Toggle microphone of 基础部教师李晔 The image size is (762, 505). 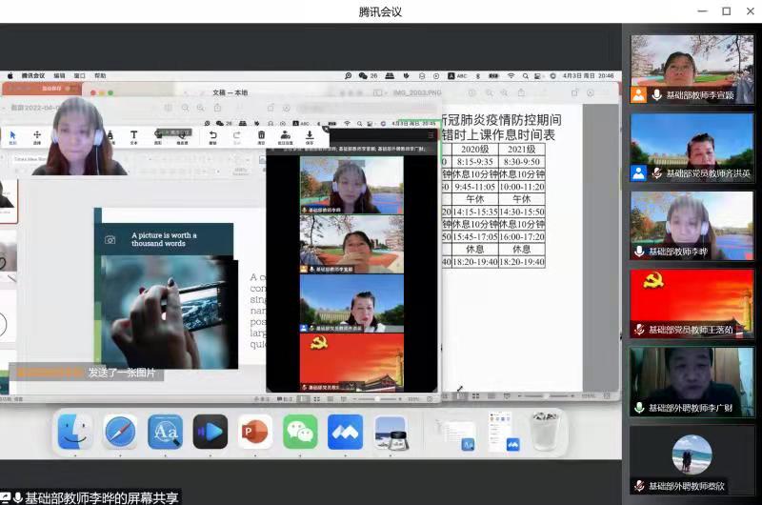(x=639, y=252)
